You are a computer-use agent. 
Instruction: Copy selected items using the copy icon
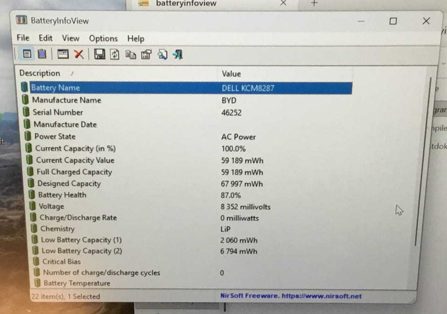coord(130,55)
